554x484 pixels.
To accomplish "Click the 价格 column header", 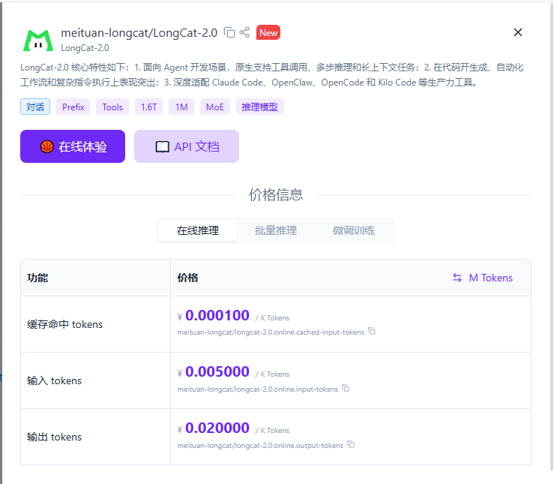I will (187, 278).
